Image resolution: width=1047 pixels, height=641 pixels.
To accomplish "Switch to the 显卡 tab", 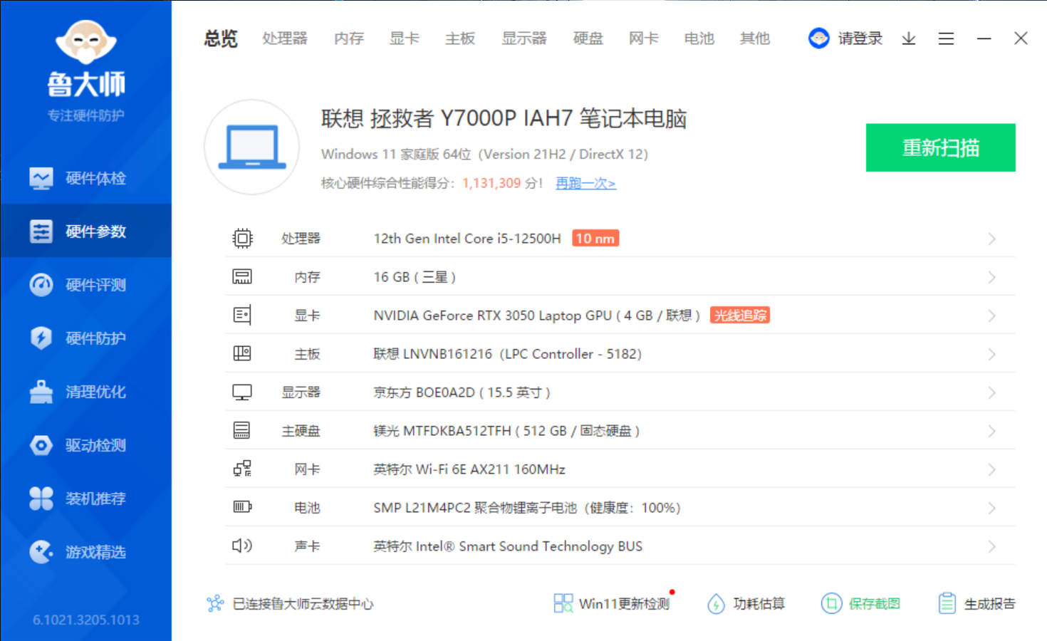I will 405,38.
